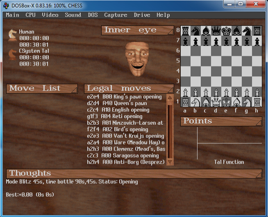The height and width of the screenshot is (217, 268).
Task: Click the white knight on g1
Action: point(247,102)
